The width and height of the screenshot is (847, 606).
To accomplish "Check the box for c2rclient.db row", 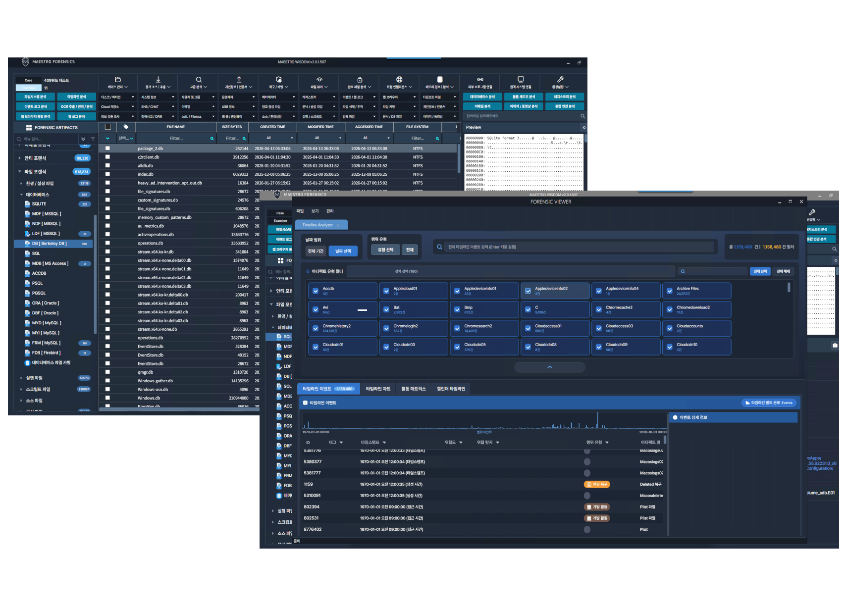I will click(107, 157).
